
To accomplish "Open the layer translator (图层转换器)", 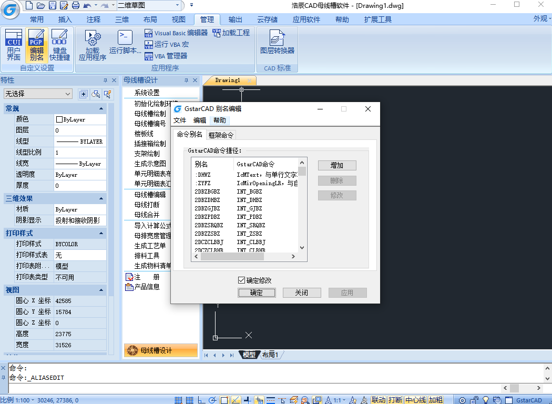I will click(277, 42).
